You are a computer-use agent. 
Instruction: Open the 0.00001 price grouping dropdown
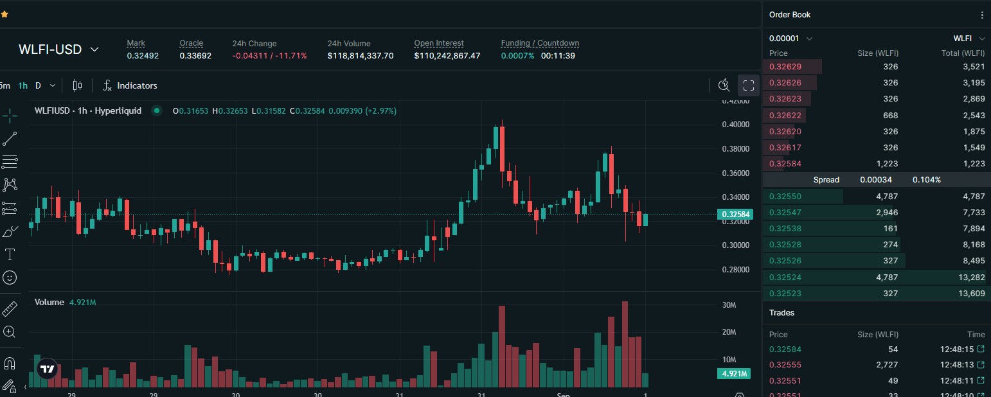pyautogui.click(x=791, y=39)
